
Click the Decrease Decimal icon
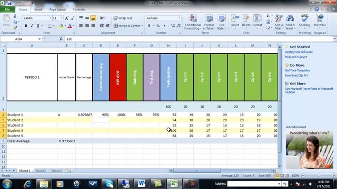click(179, 26)
